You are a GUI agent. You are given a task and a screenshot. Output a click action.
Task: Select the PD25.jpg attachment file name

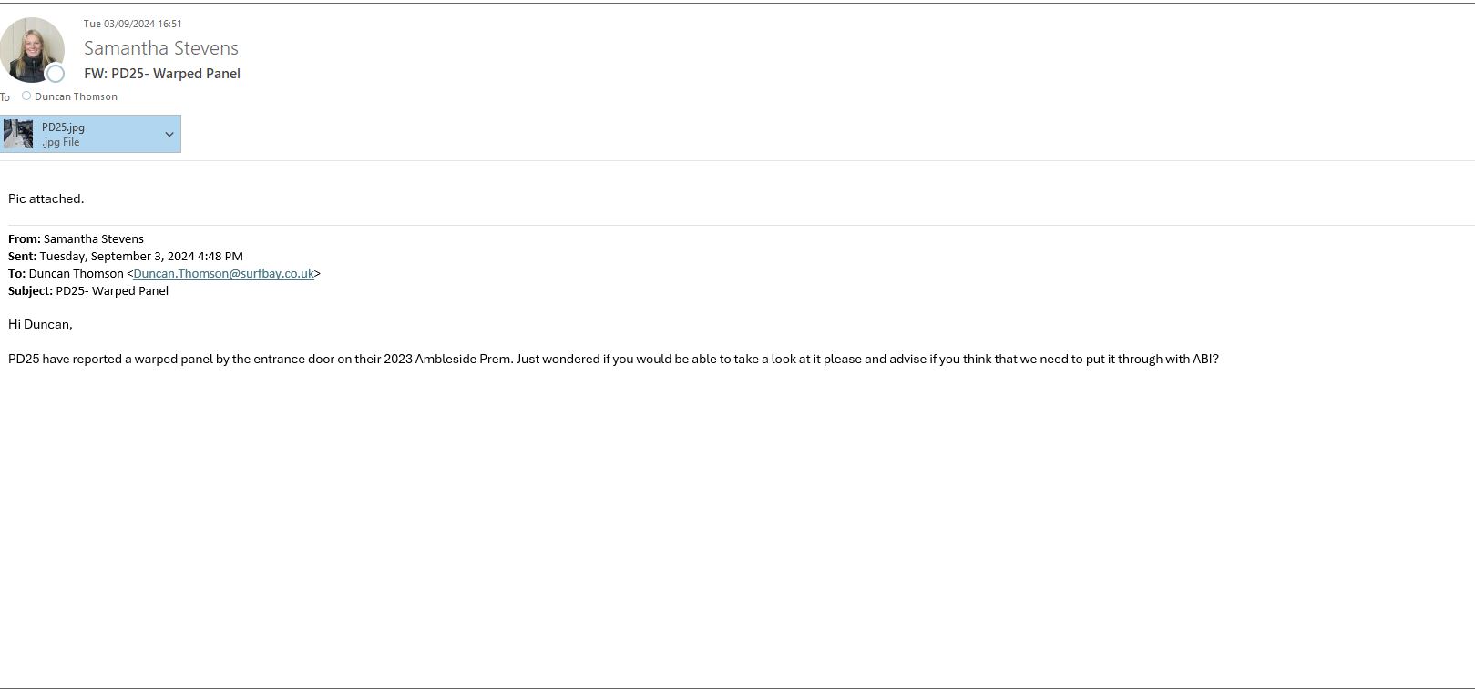pos(63,127)
